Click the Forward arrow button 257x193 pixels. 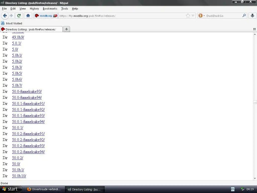(11, 16)
